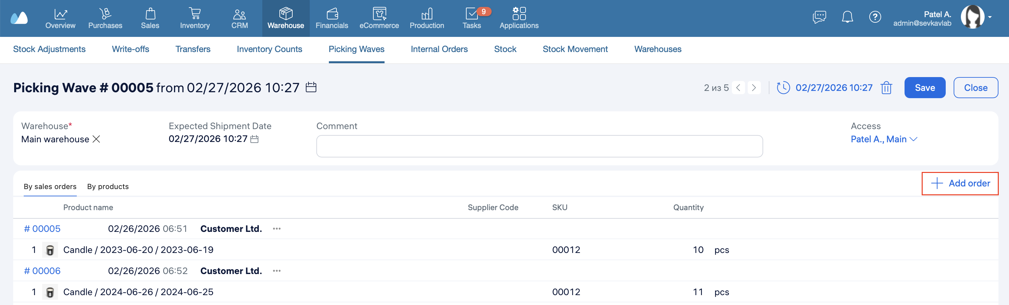
Task: Select the Picking Waves tab
Action: [x=357, y=49]
